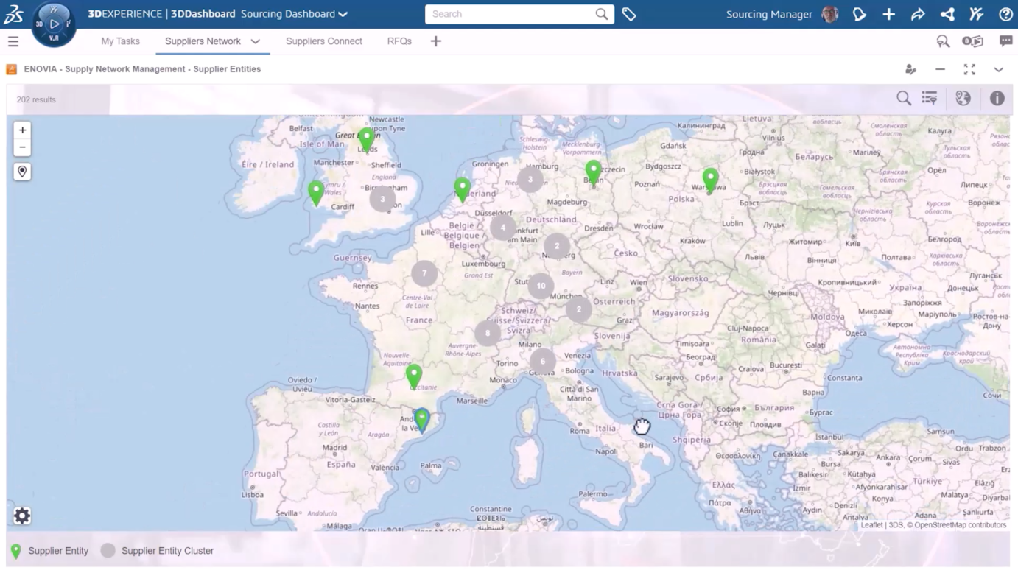Open the tag icon beside search
The width and height of the screenshot is (1018, 573).
click(x=629, y=14)
